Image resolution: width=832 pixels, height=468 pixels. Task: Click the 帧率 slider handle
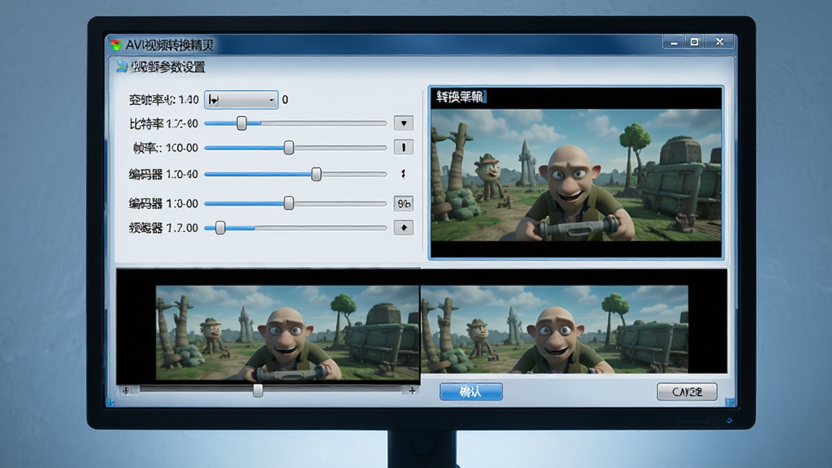click(x=288, y=148)
